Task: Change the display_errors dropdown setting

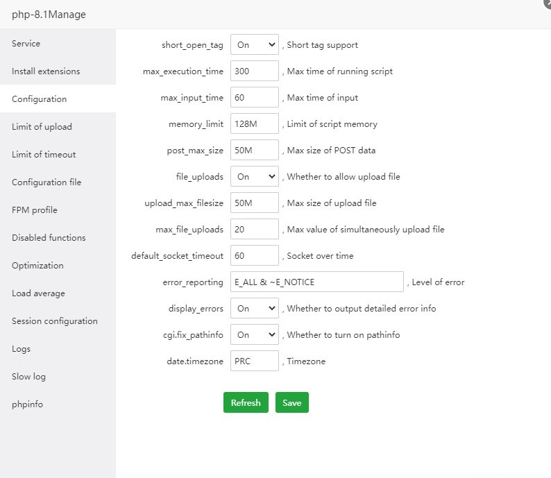Action: (x=254, y=309)
